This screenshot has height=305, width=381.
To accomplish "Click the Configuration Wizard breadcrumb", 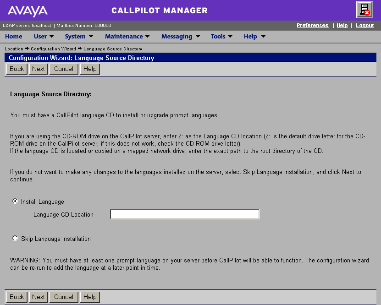I will coord(53,49).
